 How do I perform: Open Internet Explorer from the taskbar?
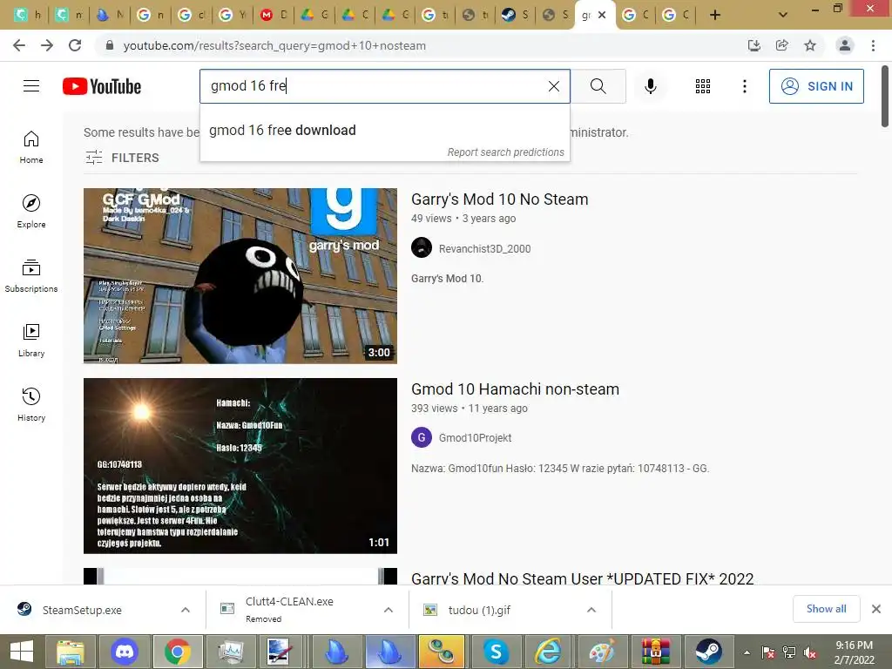pos(549,652)
